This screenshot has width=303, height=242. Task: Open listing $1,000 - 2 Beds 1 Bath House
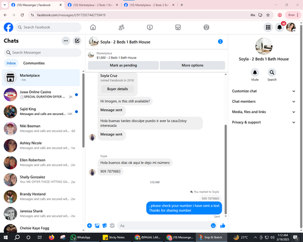tap(116, 57)
